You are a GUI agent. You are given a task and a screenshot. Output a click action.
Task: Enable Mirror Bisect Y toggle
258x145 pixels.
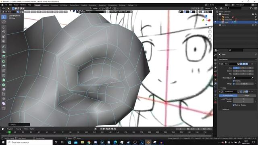coord(243,71)
